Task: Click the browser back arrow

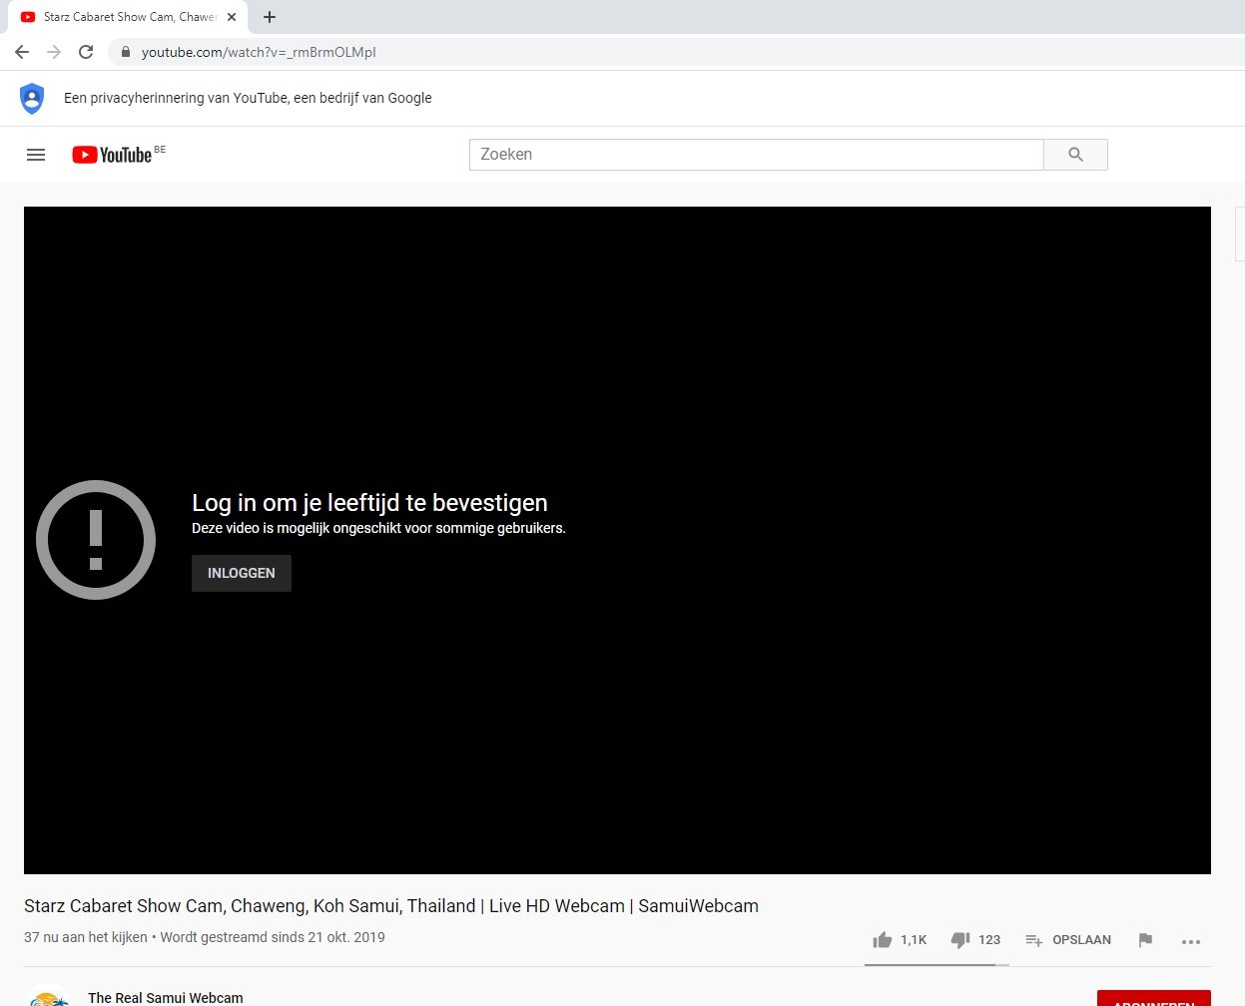Action: pyautogui.click(x=20, y=52)
